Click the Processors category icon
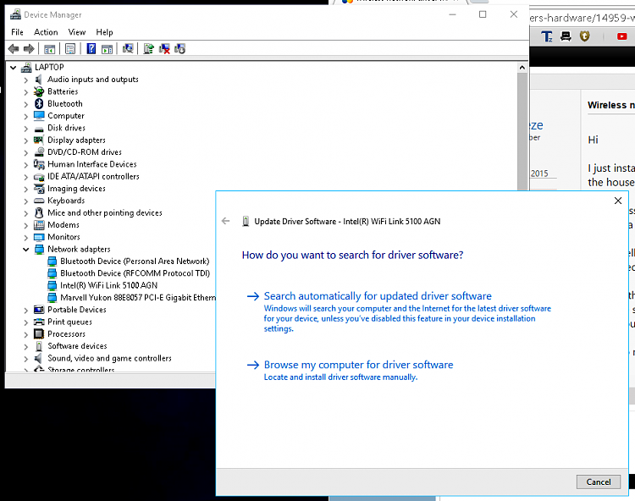Viewport: 635px width, 501px height. point(39,334)
